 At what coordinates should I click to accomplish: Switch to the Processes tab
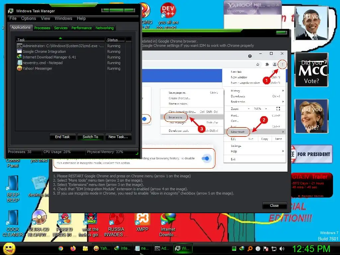42,28
